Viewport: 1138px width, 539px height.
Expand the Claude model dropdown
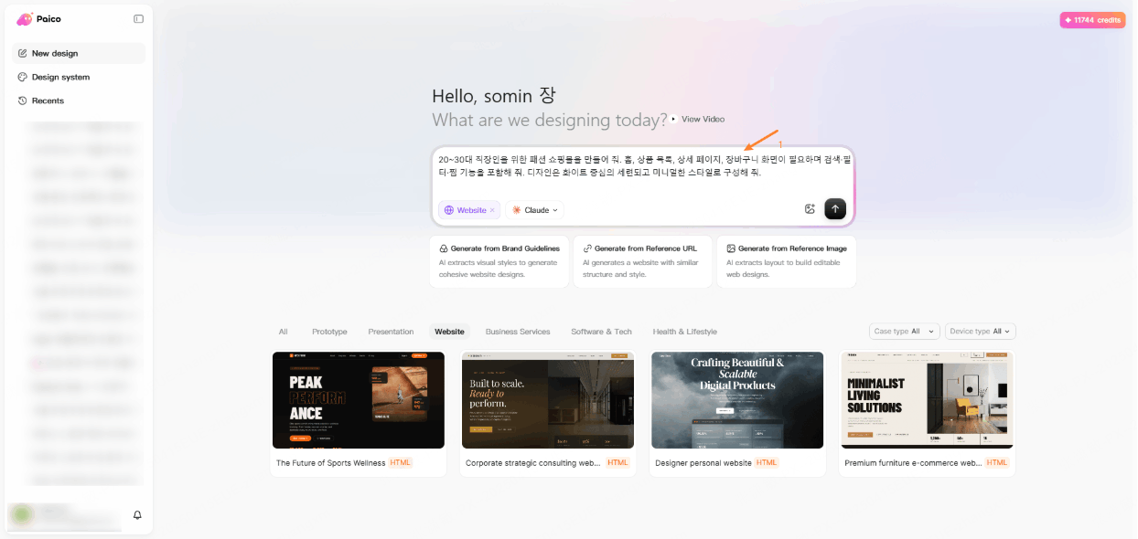(x=535, y=210)
